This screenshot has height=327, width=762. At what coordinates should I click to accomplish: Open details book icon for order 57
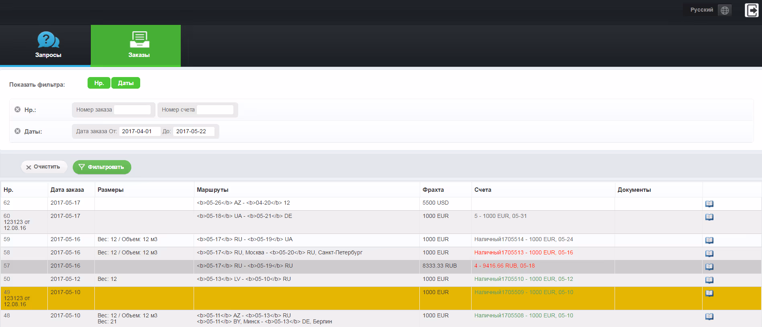pos(709,267)
